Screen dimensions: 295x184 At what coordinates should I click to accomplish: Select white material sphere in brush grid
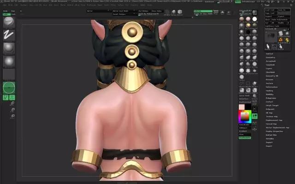(254, 19)
